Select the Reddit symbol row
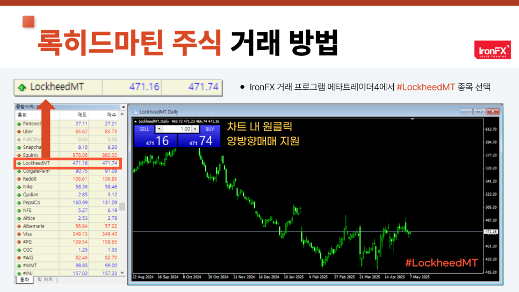This screenshot has width=519, height=292. tap(67, 179)
